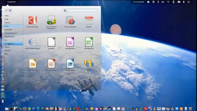Open LibreOffice Calc
This screenshot has width=197, height=111.
click(89, 43)
